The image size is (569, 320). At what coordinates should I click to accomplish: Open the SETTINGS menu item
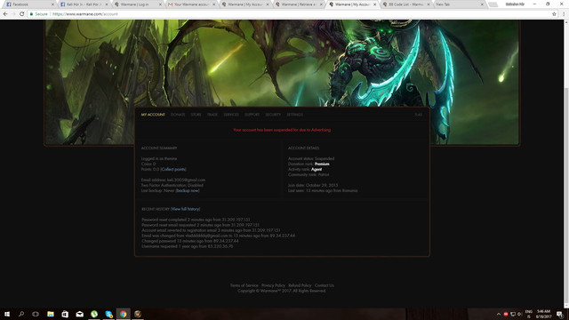[x=294, y=115]
